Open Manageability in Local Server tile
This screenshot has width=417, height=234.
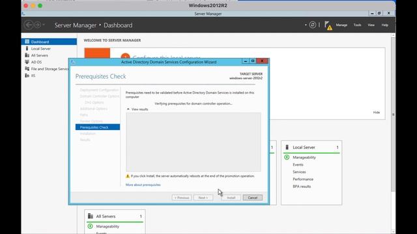click(x=304, y=157)
